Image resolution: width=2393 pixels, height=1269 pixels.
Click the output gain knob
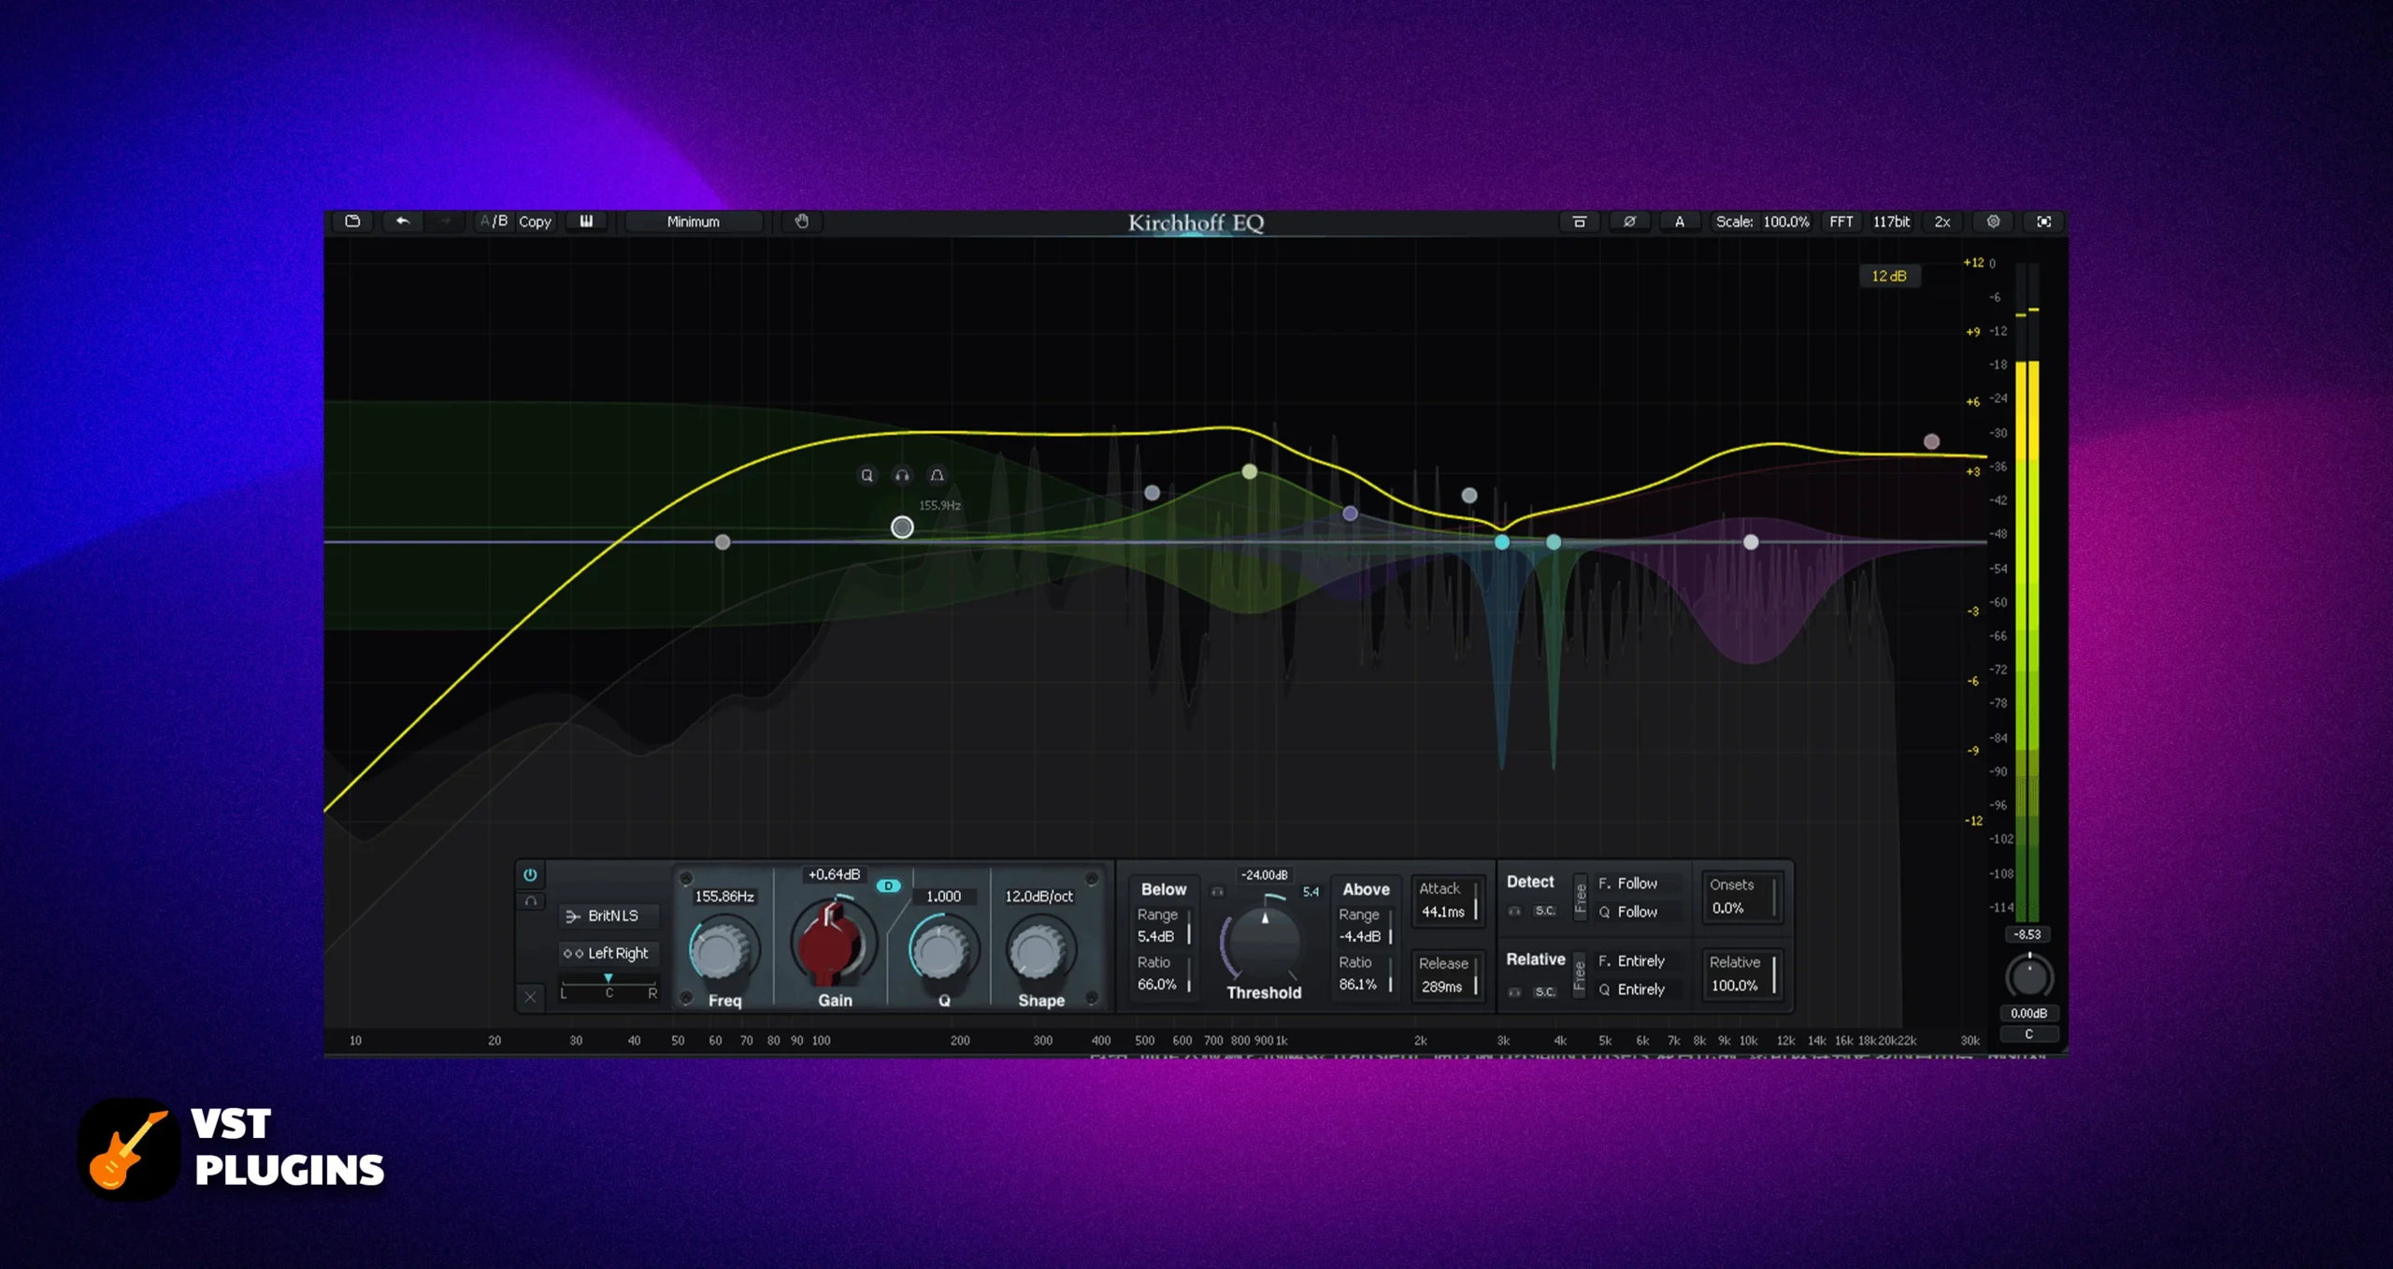coord(2029,977)
